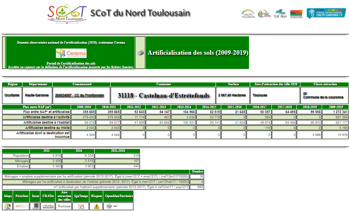Open 200034957 - CC du Frontonnais link

click(80, 95)
